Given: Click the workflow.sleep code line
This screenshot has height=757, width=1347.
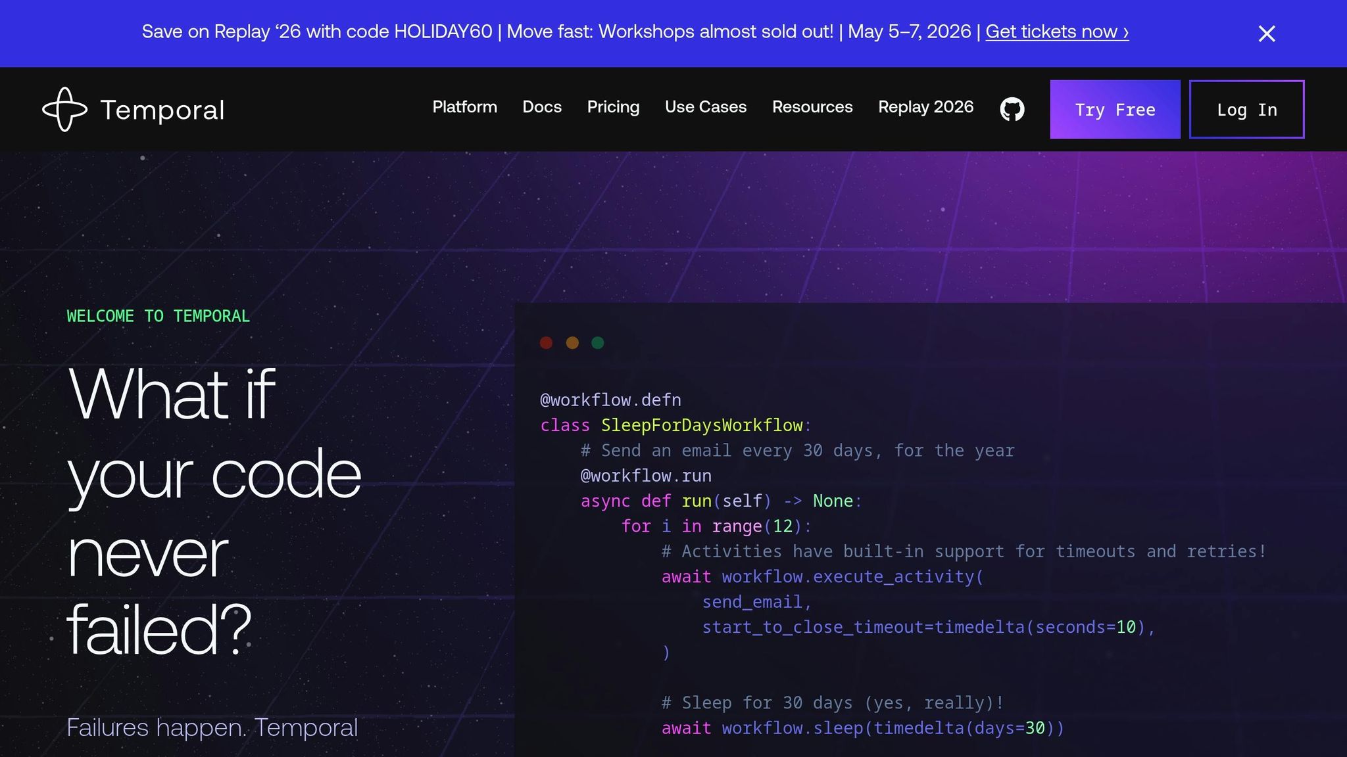Looking at the screenshot, I should (x=862, y=728).
